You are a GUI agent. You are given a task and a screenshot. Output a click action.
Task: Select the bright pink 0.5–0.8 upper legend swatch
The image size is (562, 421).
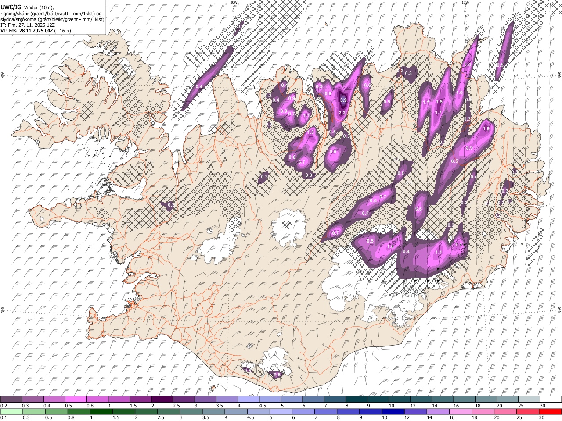tap(76, 400)
